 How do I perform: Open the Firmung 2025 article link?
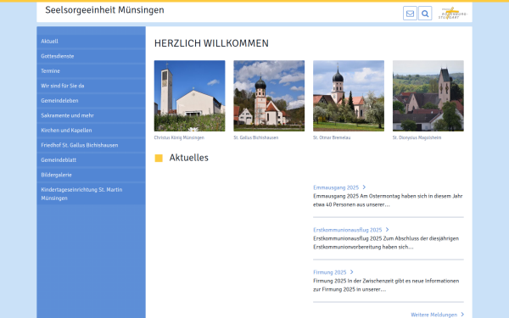click(x=330, y=272)
